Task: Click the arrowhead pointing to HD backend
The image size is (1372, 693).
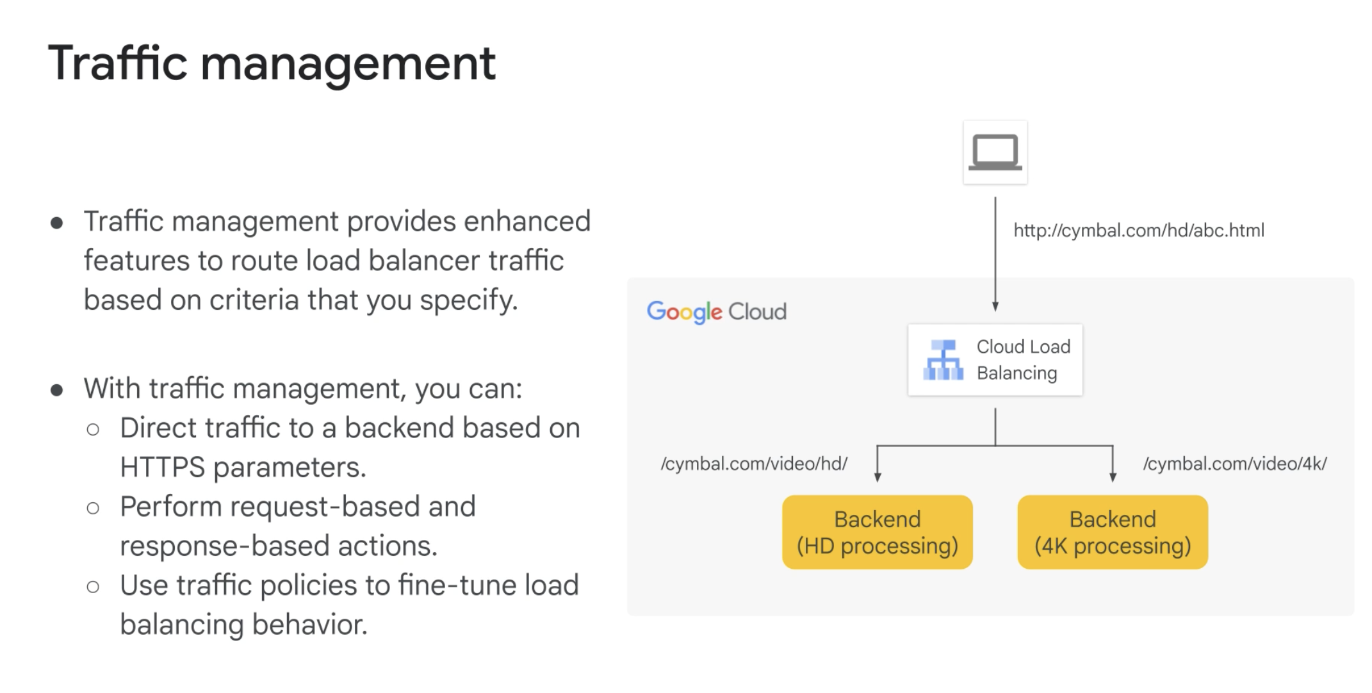Action: pyautogui.click(x=878, y=477)
